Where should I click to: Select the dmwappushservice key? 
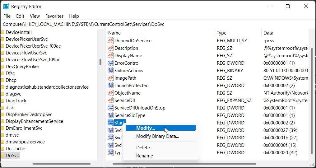[25, 142]
